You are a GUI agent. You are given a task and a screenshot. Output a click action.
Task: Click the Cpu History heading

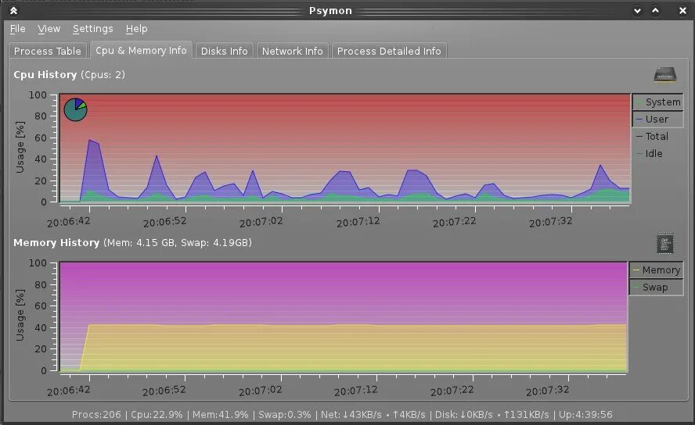(45, 75)
